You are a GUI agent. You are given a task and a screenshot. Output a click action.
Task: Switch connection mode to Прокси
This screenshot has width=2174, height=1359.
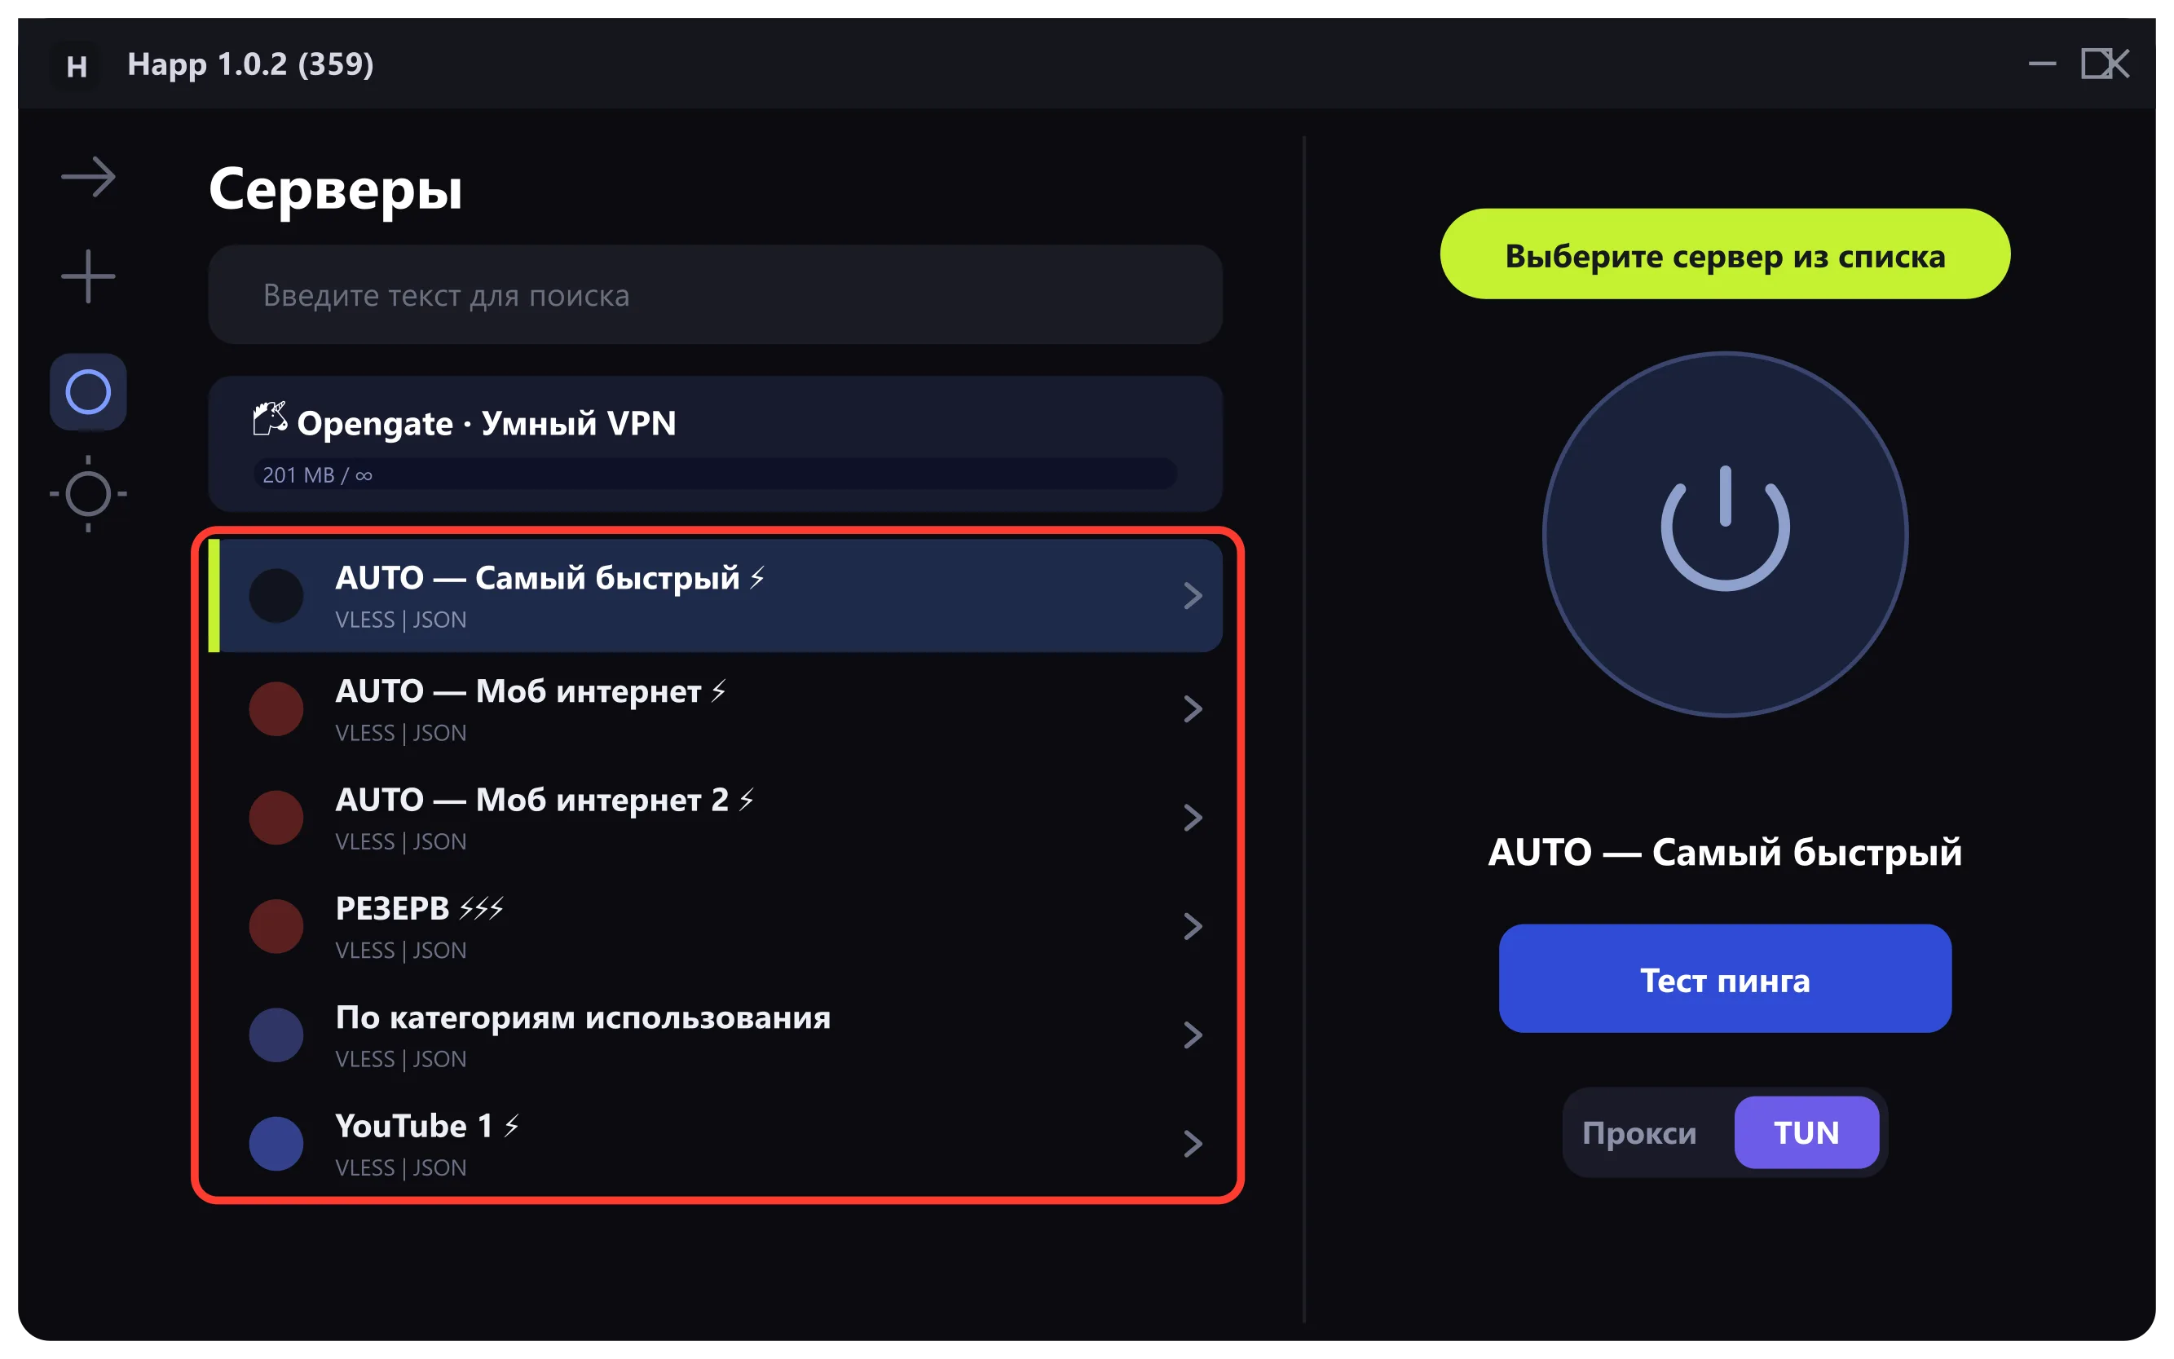[x=1639, y=1132]
